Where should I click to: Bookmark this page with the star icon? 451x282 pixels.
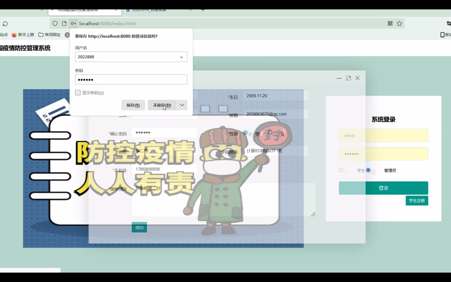(399, 23)
